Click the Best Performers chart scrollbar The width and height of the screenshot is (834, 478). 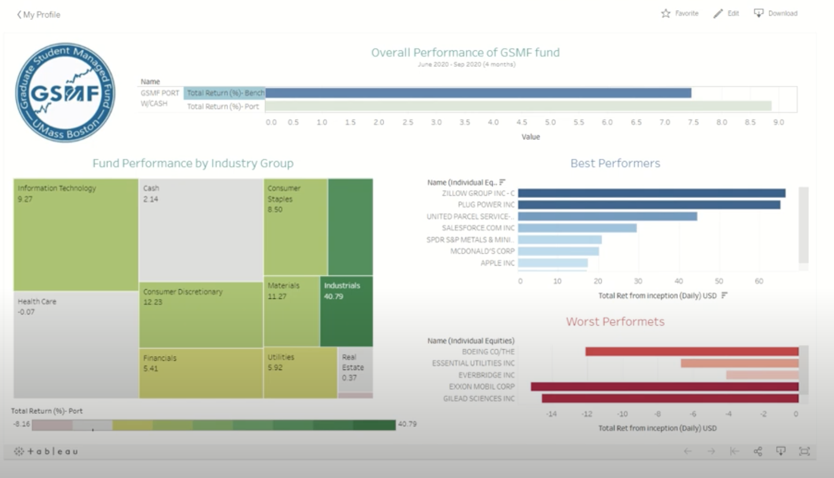(803, 225)
